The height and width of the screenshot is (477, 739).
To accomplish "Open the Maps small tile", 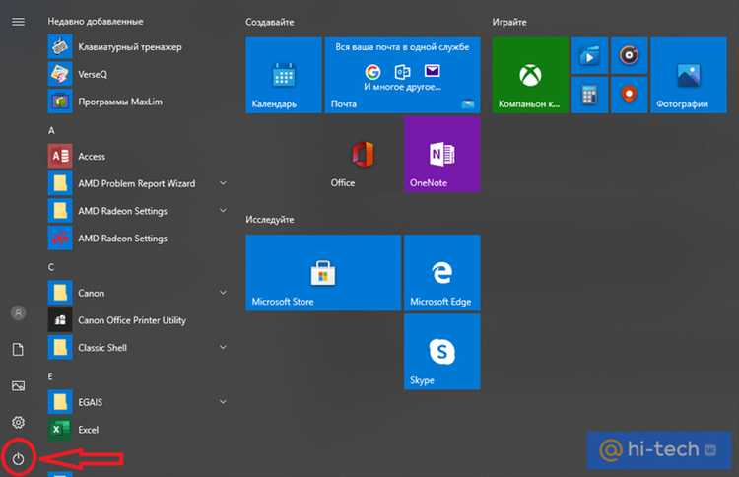I will point(630,96).
